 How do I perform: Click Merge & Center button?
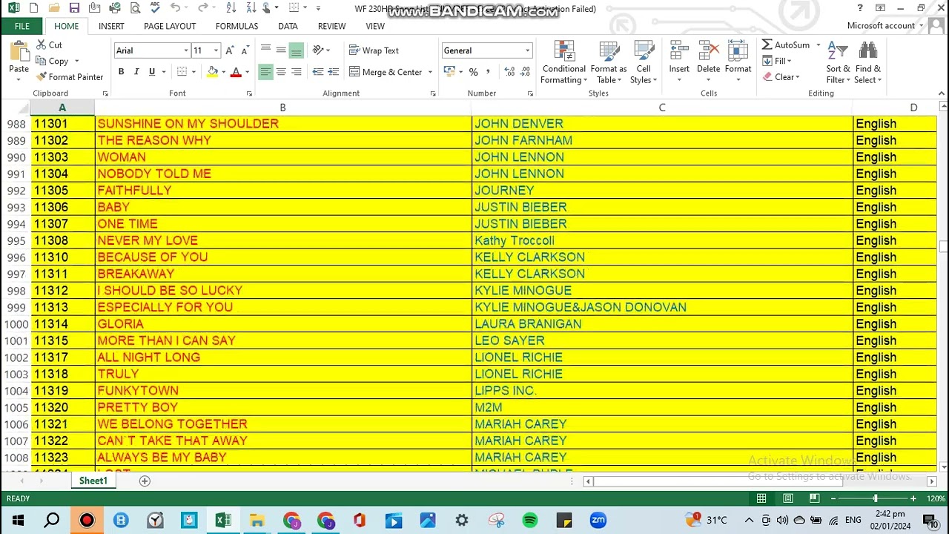(386, 72)
